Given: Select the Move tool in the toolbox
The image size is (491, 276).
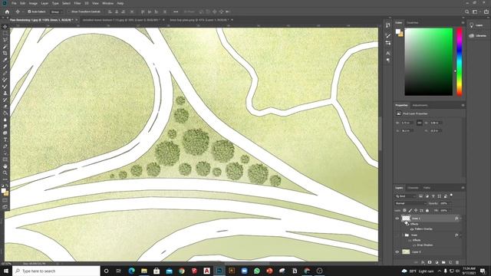Looking at the screenshot, I should tap(5, 27).
